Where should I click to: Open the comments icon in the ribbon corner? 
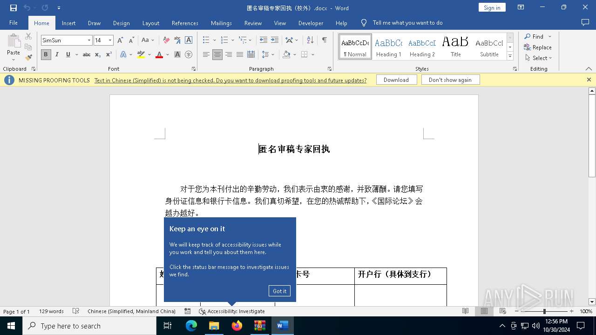tap(585, 22)
